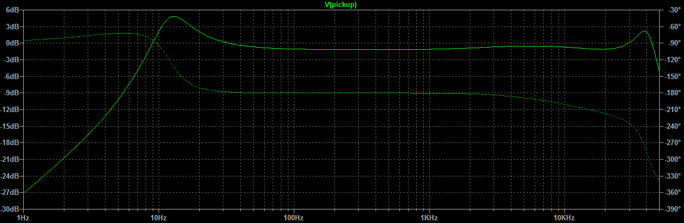
Task: Click the V(pickup) trace label
Action: pos(340,4)
